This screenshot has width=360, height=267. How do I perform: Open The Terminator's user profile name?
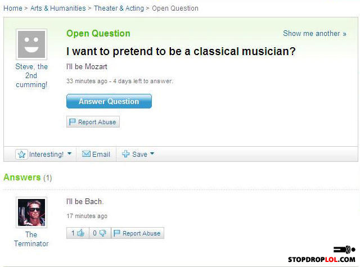pos(31,239)
